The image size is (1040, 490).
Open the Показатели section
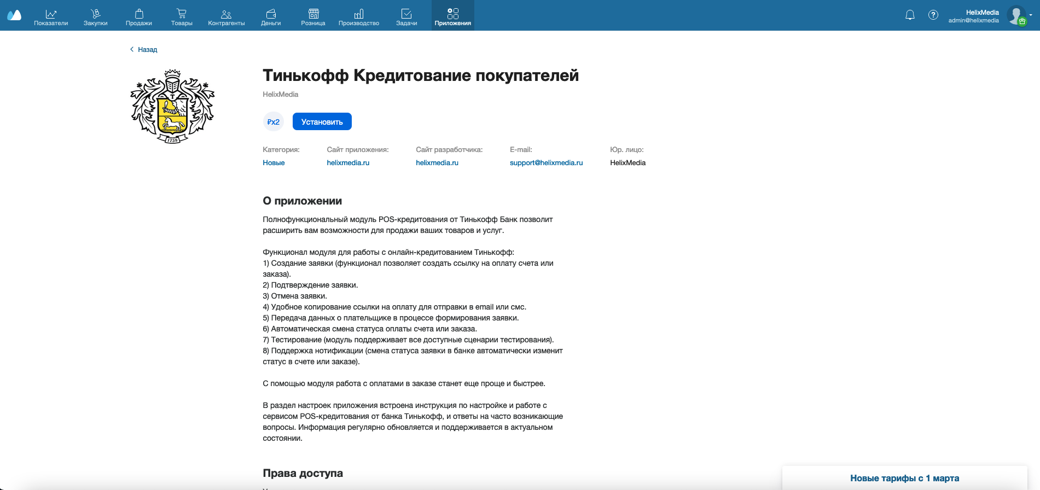51,17
